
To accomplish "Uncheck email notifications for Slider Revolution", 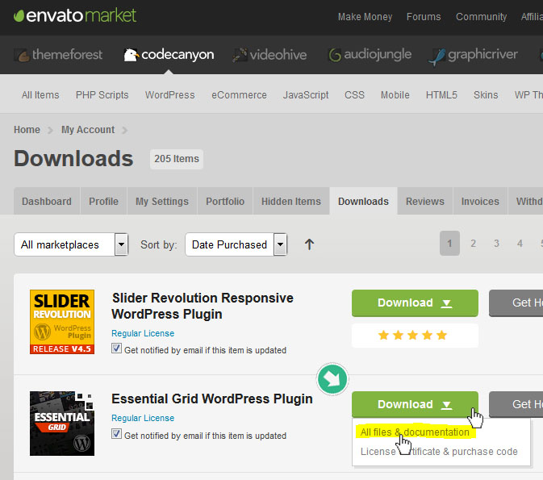I will tap(116, 348).
